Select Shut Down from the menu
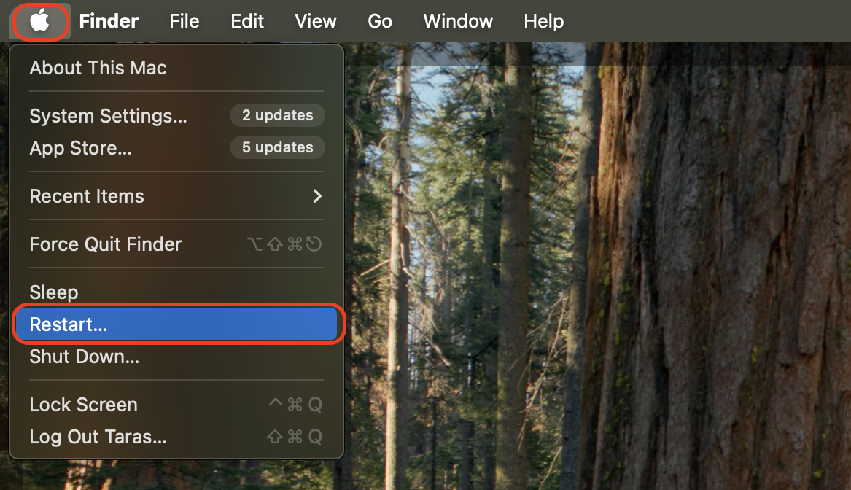The height and width of the screenshot is (490, 851). [x=82, y=357]
